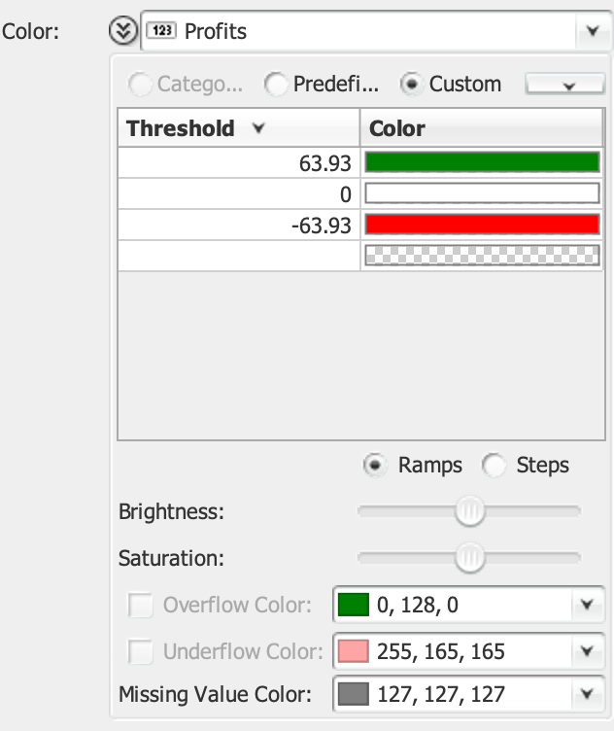Enable the Overflow Color checkbox

pos(141,606)
